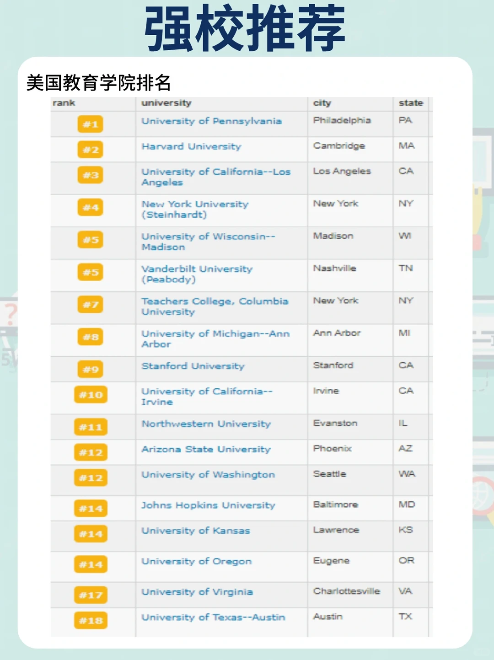The image size is (494, 660).
Task: Click the #1 rank badge
Action: click(91, 124)
